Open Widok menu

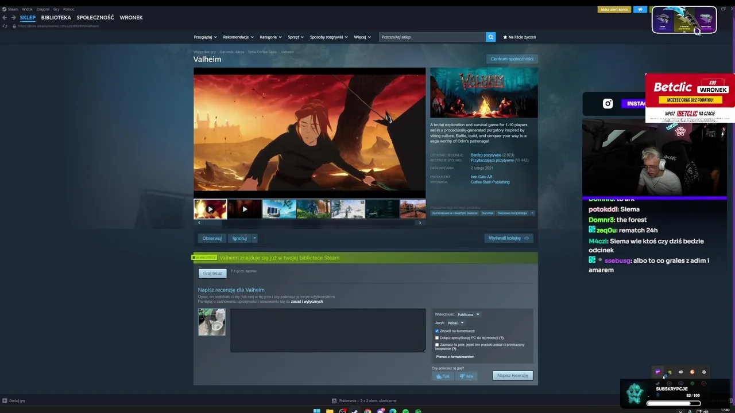coord(27,9)
